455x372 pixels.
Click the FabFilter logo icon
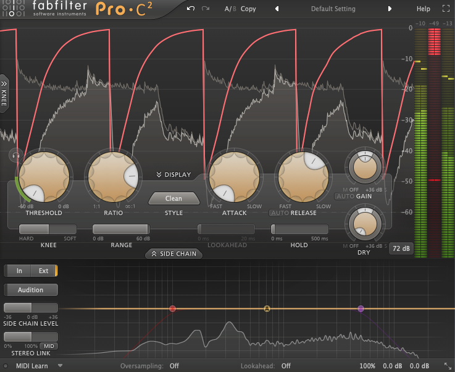pyautogui.click(x=14, y=8)
